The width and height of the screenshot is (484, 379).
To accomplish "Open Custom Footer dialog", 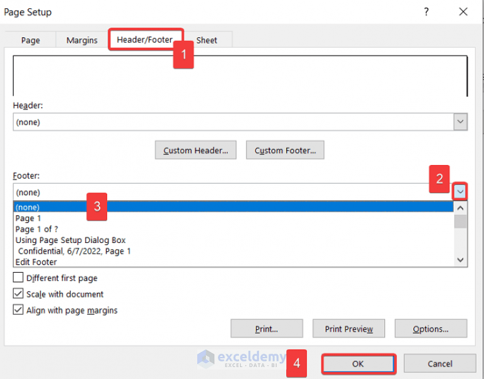I will click(x=285, y=150).
